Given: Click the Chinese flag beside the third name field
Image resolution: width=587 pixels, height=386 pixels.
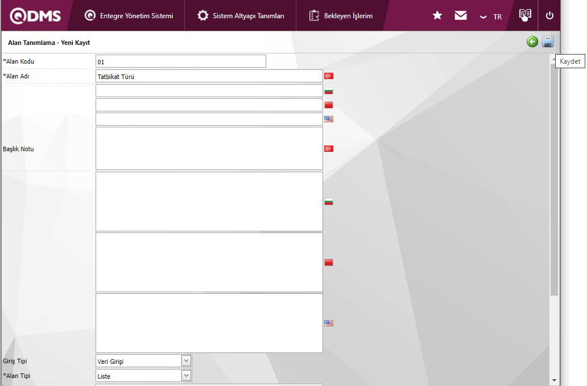Looking at the screenshot, I should [328, 105].
